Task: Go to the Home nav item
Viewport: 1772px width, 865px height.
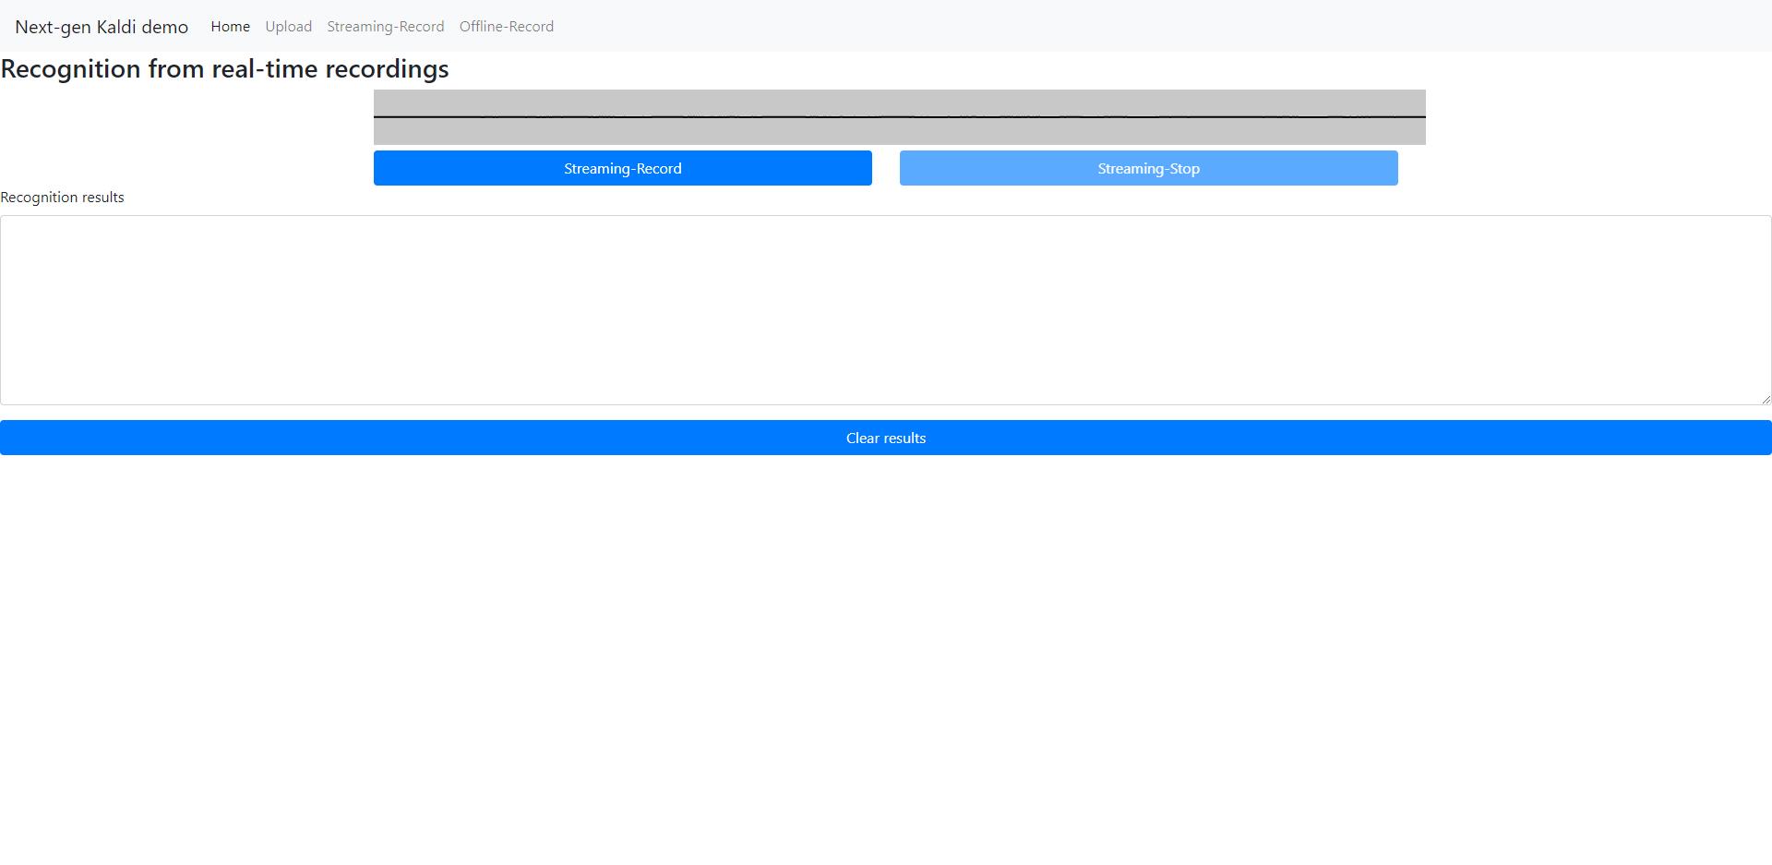Action: coord(230,27)
